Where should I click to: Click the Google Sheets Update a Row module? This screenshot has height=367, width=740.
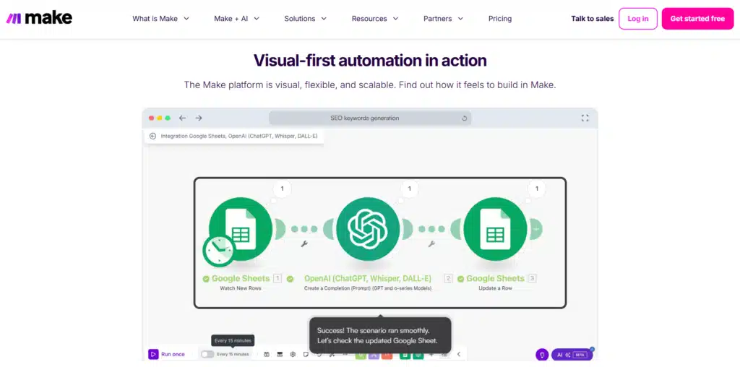click(495, 229)
